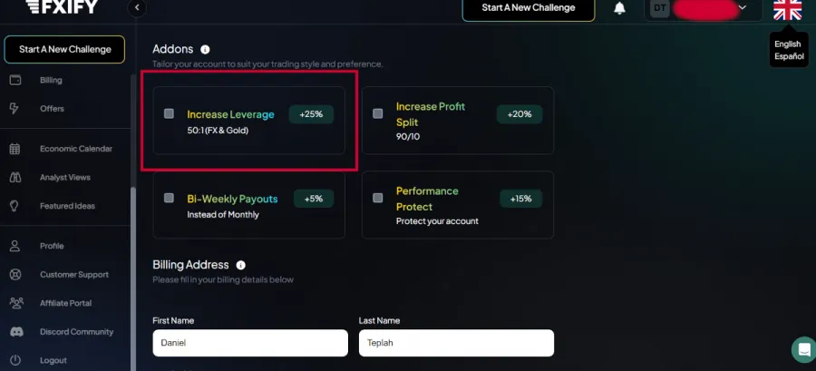Enable the Increase Leverage addon checkbox
This screenshot has height=371, width=816.
169,114
